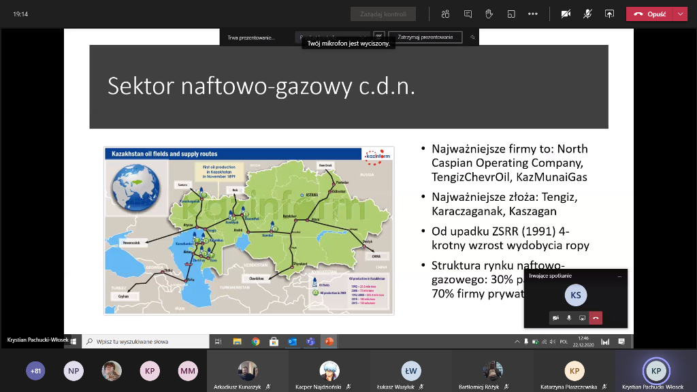Screen dimensions: 697x392
Task: Click the pin icon on presenting bar
Action: click(472, 37)
